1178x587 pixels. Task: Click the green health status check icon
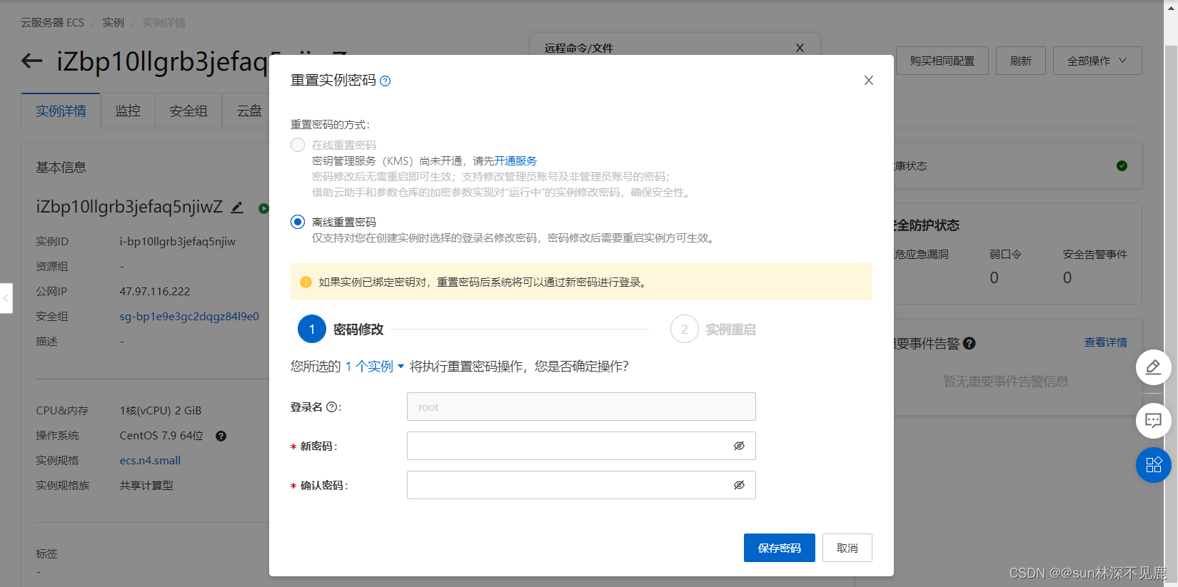pyautogui.click(x=1122, y=165)
